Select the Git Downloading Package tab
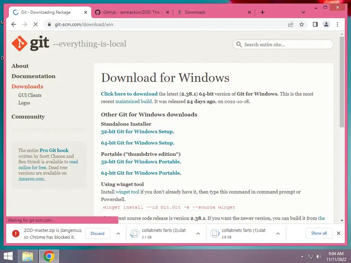The image size is (351, 263). pyautogui.click(x=46, y=12)
